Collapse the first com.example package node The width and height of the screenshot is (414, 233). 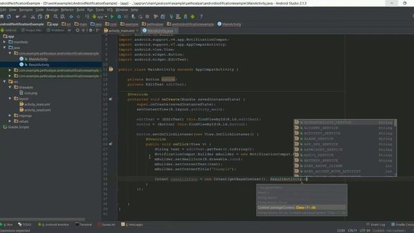10,53
